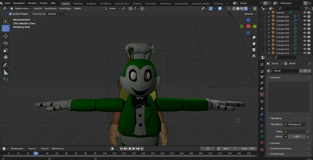313x160 pixels.
Task: Hide Cylinder.007 in viewport
Action: (x=305, y=25)
